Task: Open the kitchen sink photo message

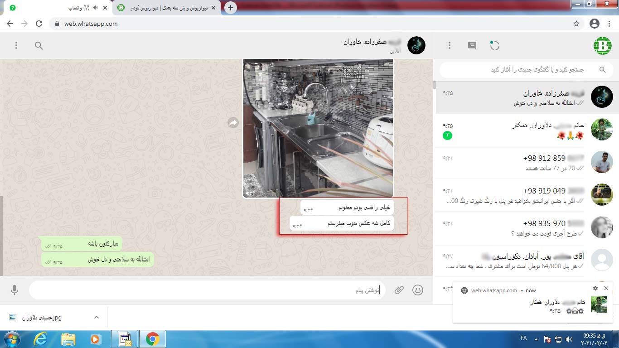Action: 318,128
